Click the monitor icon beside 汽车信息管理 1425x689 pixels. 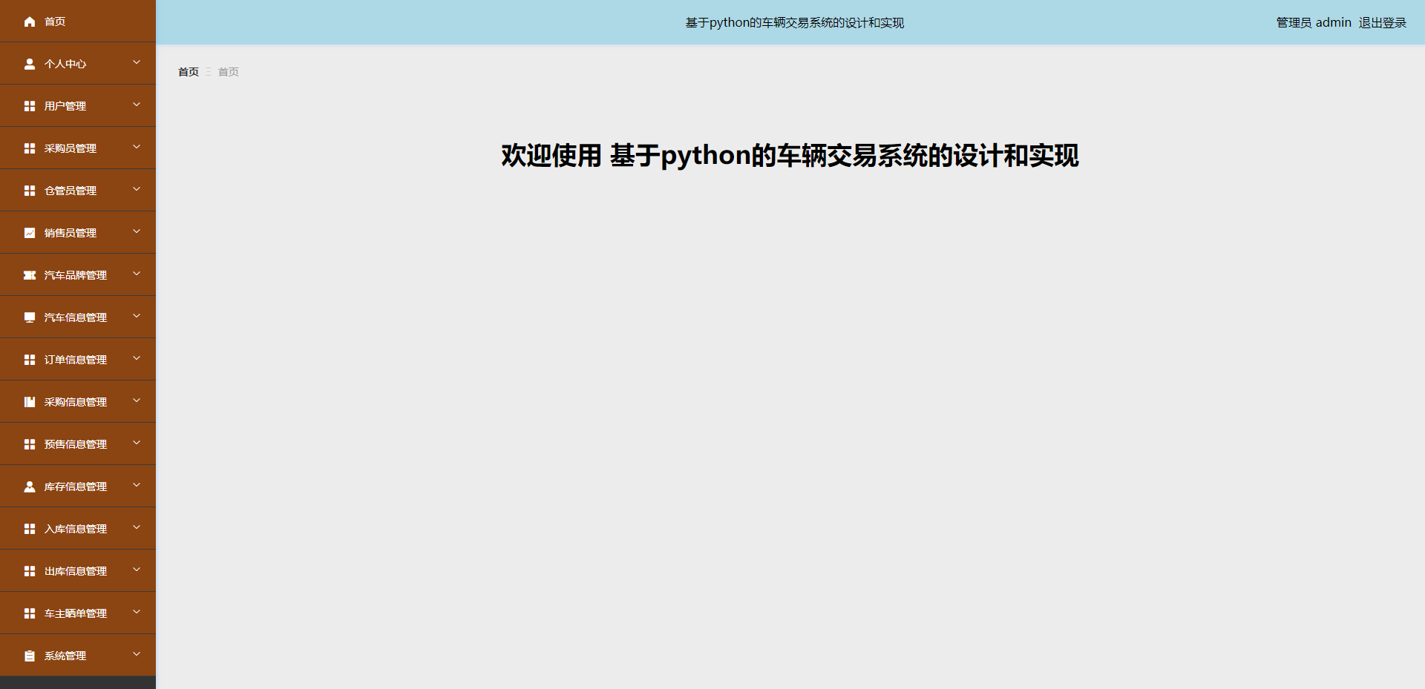click(x=30, y=317)
